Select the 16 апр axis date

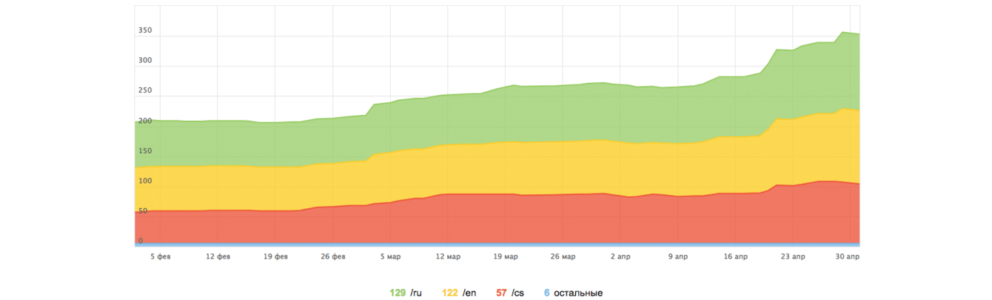pos(735,257)
